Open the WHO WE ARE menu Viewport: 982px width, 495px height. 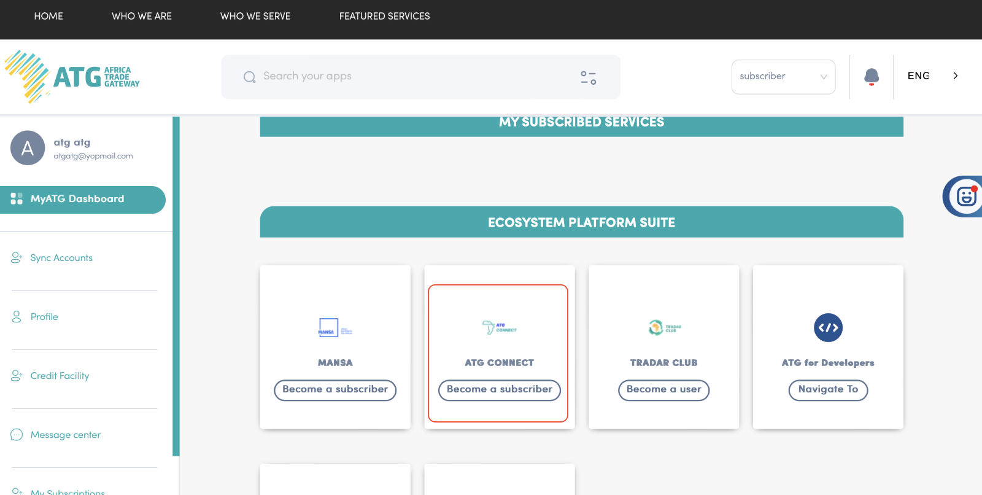click(x=142, y=16)
